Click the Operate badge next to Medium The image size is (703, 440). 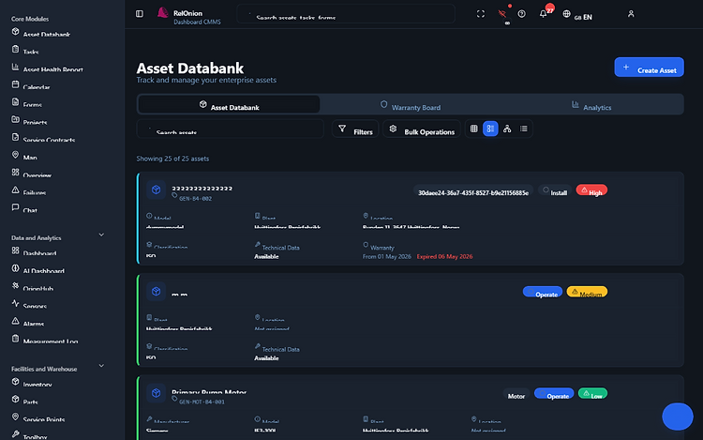click(x=543, y=292)
